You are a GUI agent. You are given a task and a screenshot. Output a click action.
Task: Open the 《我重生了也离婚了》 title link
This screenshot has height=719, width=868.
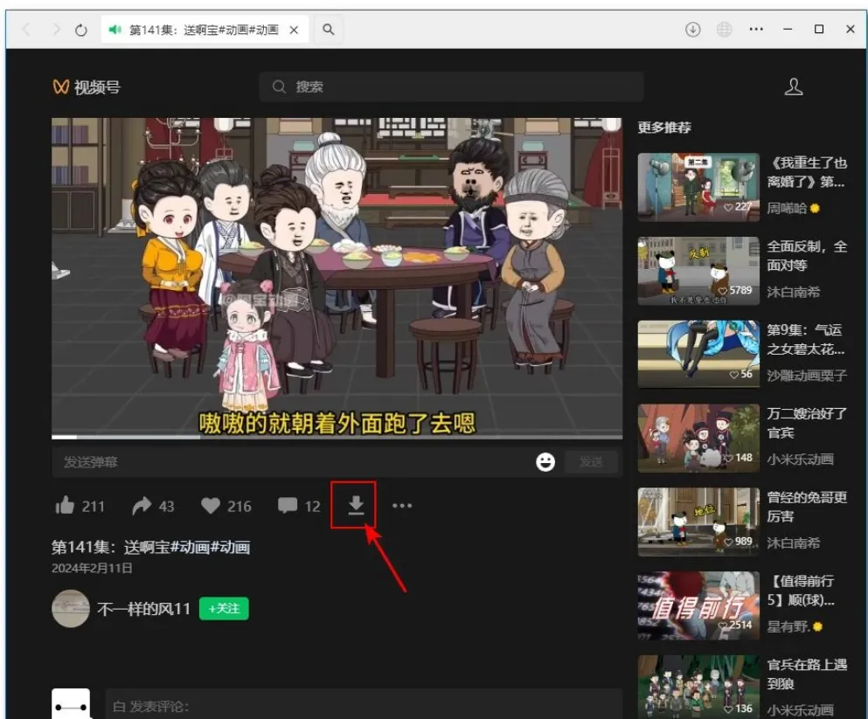807,172
